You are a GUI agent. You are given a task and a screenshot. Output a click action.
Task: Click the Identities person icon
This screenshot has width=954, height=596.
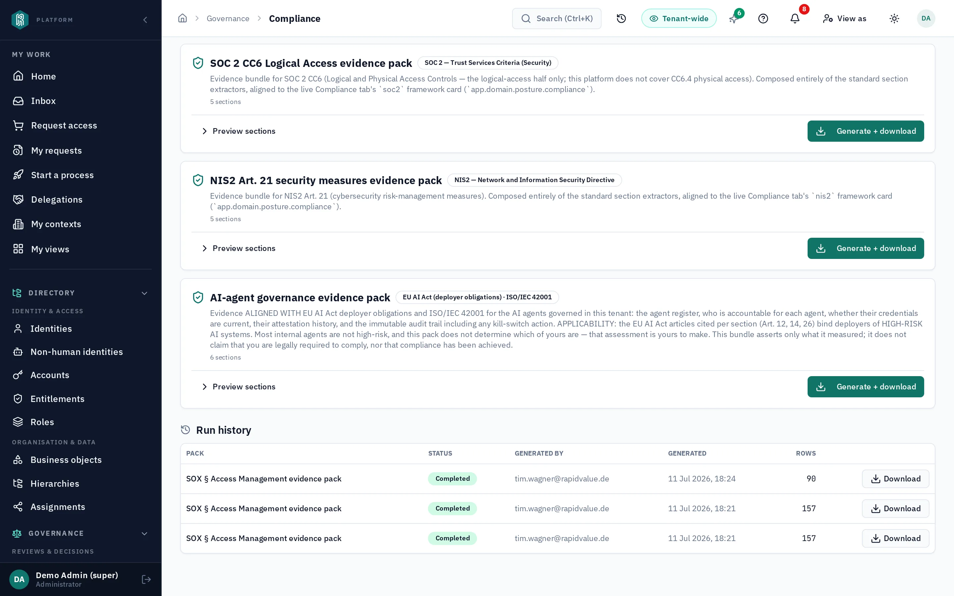(18, 328)
